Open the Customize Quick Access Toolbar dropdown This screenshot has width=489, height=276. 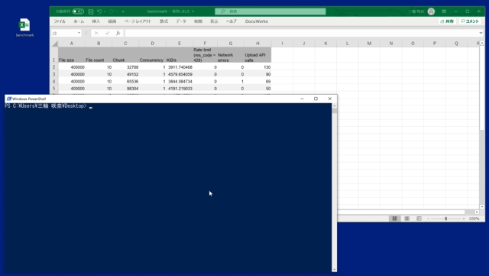point(123,11)
